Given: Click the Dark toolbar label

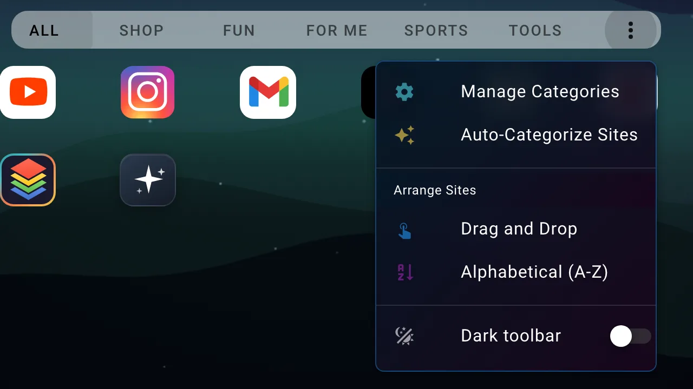Looking at the screenshot, I should pyautogui.click(x=511, y=336).
